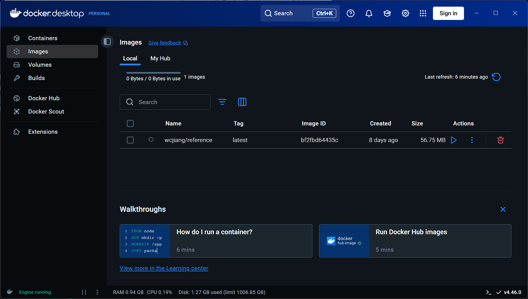The width and height of the screenshot is (528, 299).
Task: Open View more in the Learning center
Action: (164, 268)
